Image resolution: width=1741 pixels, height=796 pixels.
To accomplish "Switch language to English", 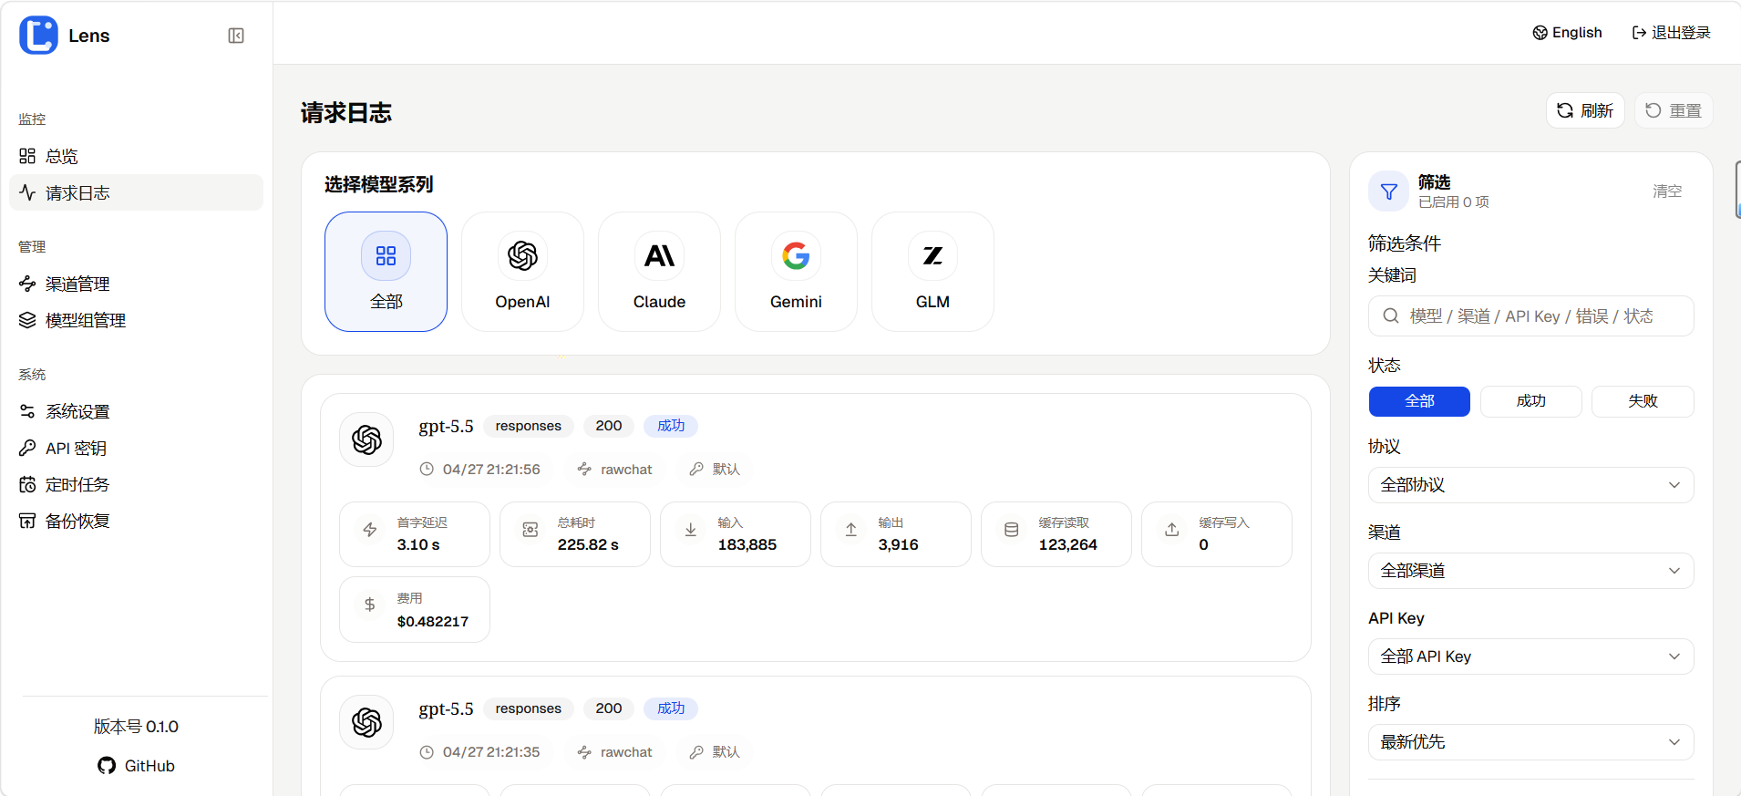I will click(1567, 33).
